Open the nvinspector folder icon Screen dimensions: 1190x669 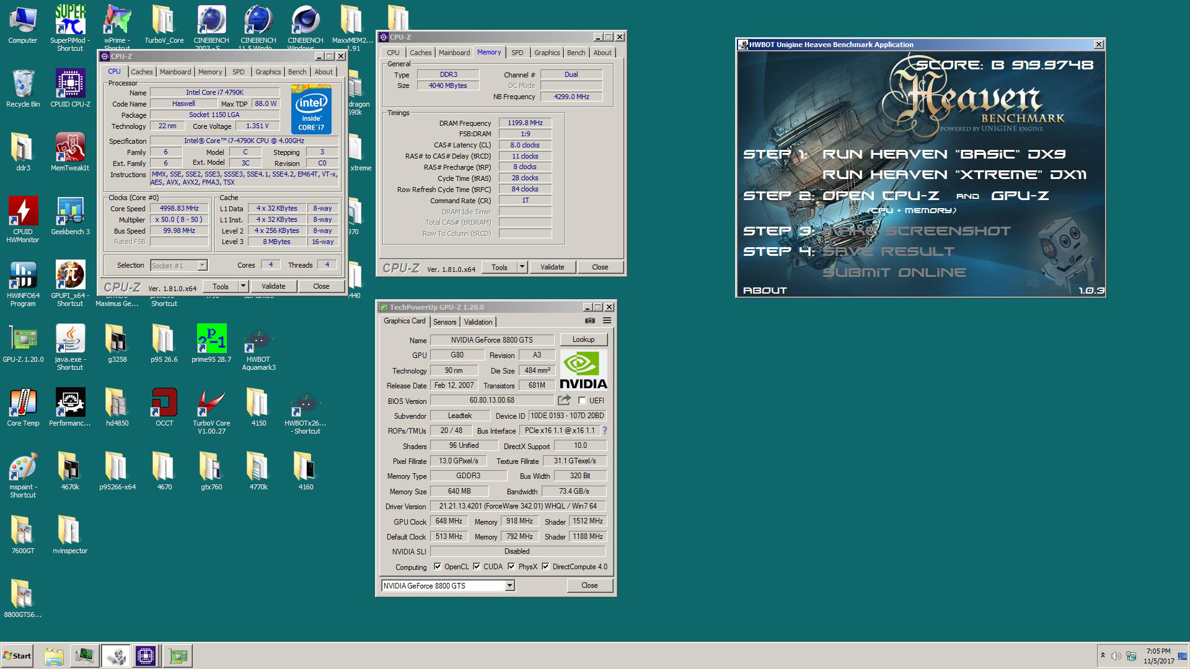(70, 535)
